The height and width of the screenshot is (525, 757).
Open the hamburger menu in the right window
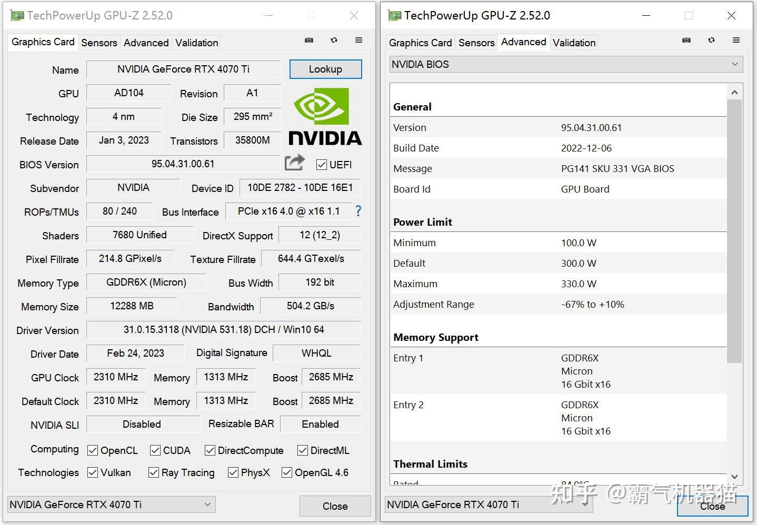[x=736, y=40]
